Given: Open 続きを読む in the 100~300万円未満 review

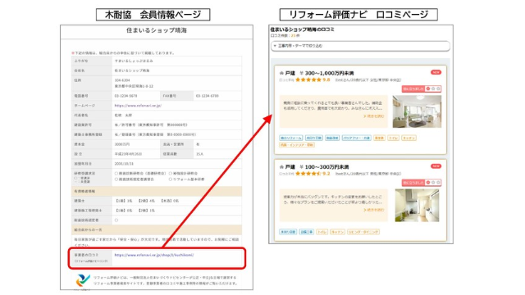Looking at the screenshot, I should click(x=374, y=210).
